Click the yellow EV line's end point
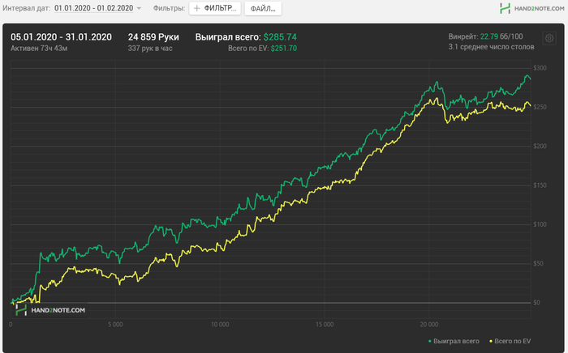568x353 pixels. pos(531,106)
